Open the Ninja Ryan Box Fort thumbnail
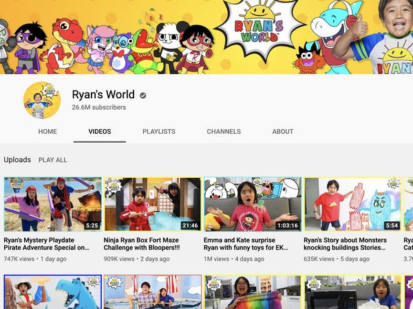 (153, 204)
